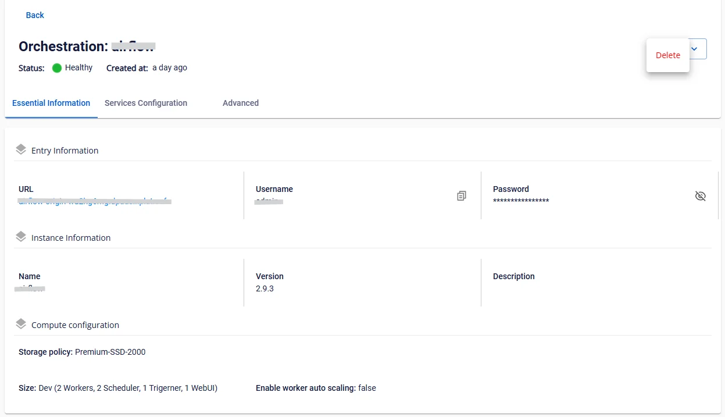Click the Entry Information section heading

click(x=65, y=151)
